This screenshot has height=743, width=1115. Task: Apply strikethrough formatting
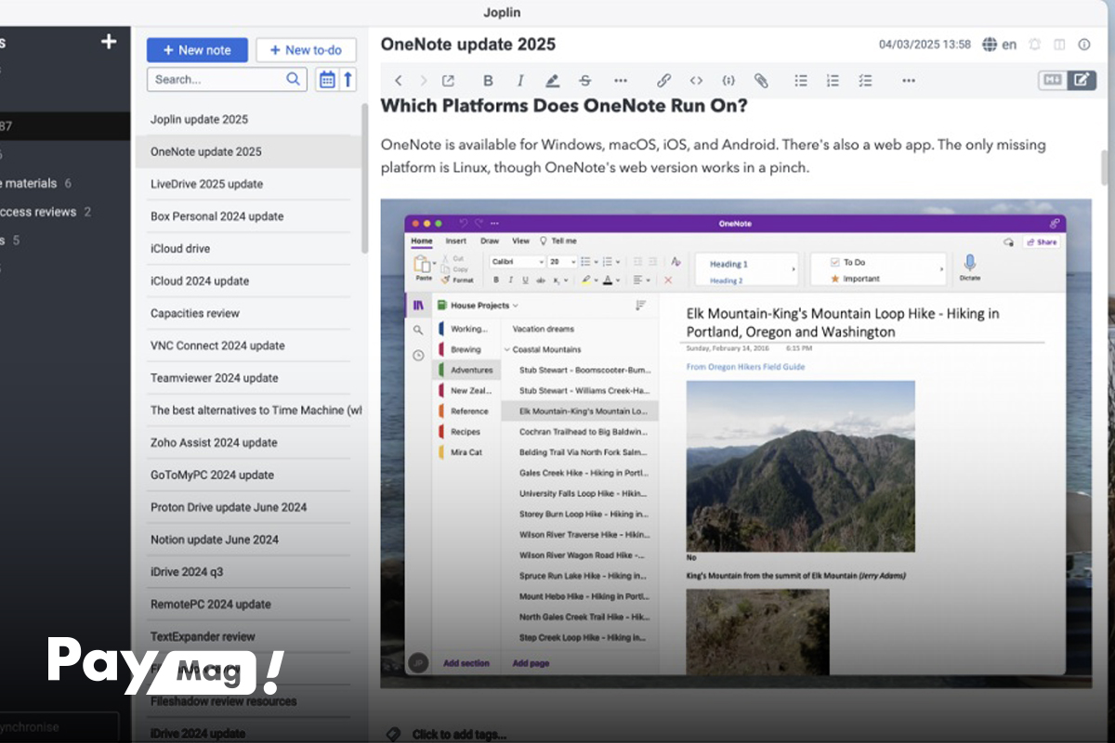pyautogui.click(x=584, y=81)
